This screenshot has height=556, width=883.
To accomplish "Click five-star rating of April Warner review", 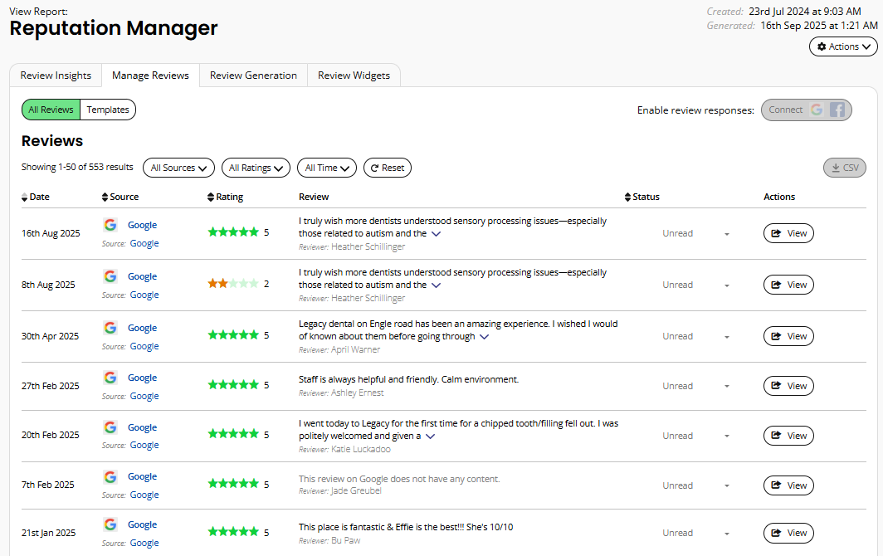I will point(233,335).
